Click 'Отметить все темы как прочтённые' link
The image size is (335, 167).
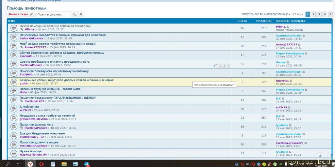(x=265, y=14)
